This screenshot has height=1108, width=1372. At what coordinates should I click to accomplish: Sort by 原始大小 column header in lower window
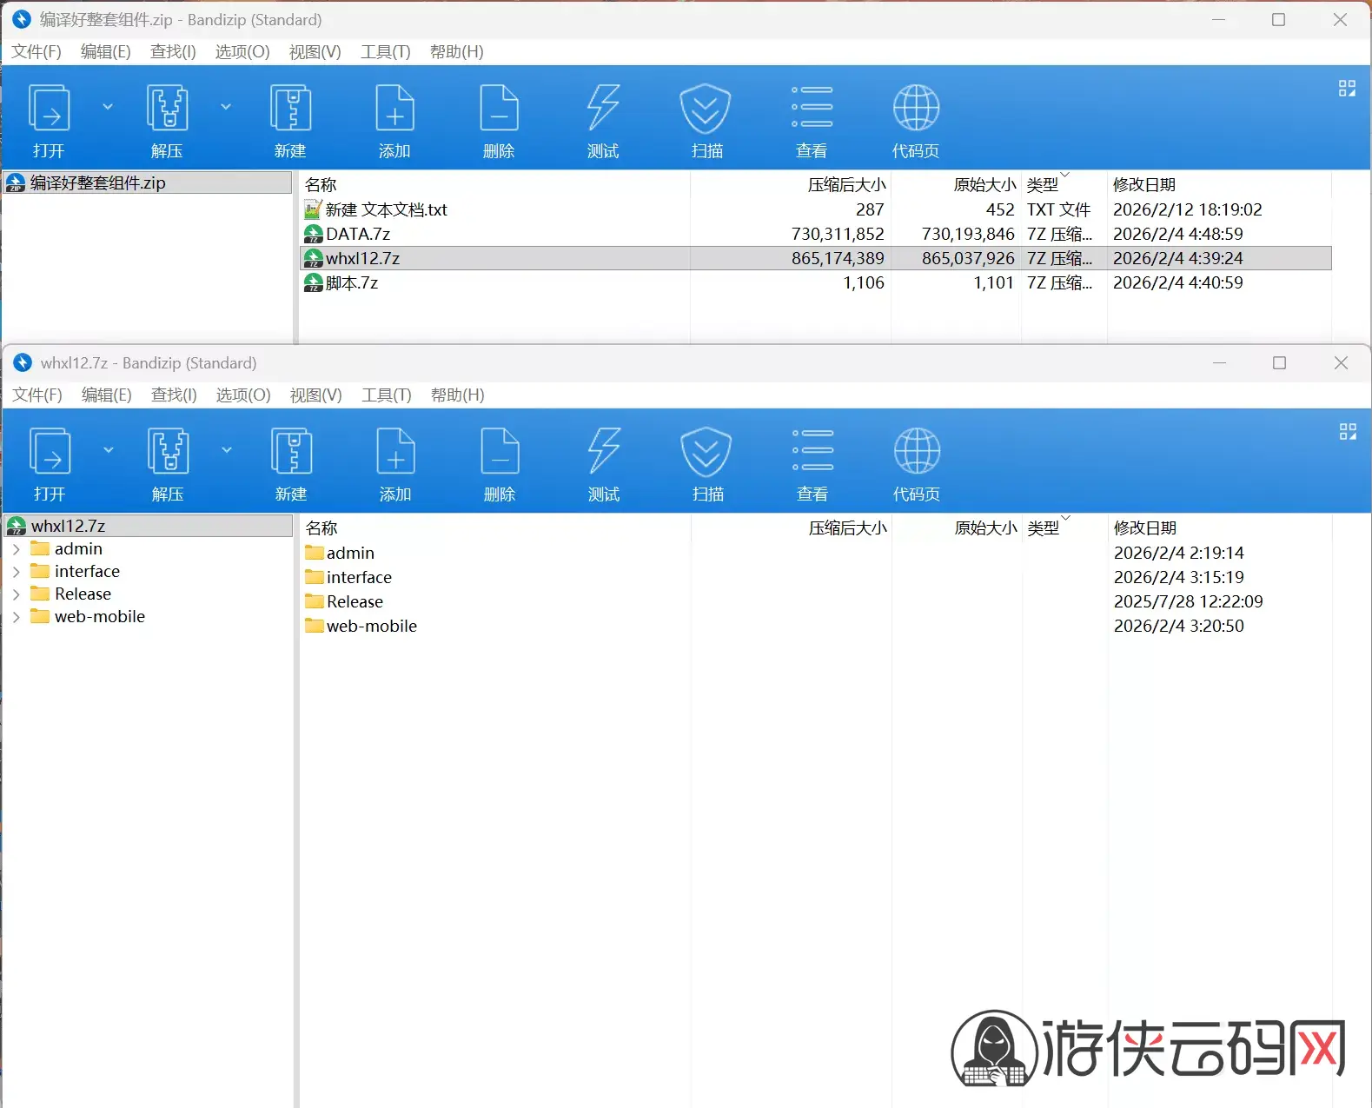[985, 527]
